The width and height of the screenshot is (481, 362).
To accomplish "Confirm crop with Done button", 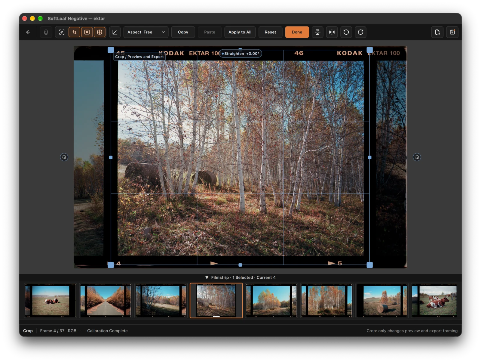I will pyautogui.click(x=297, y=32).
